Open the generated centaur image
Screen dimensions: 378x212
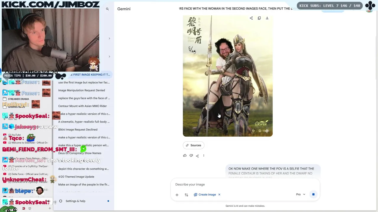coord(228,76)
